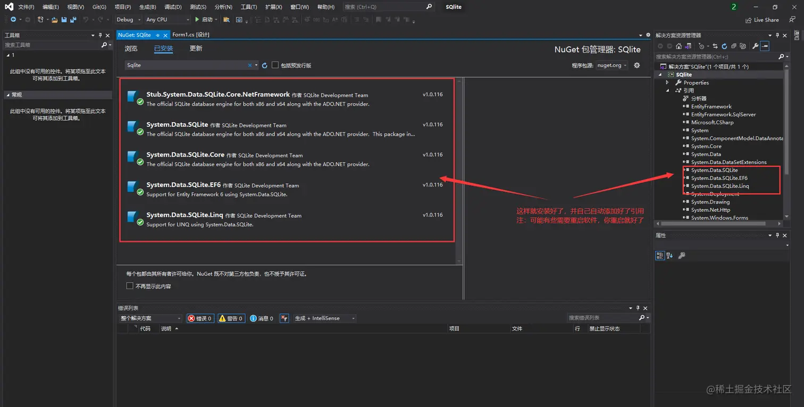Open the 工具(T) menu
This screenshot has width=804, height=407.
249,7
